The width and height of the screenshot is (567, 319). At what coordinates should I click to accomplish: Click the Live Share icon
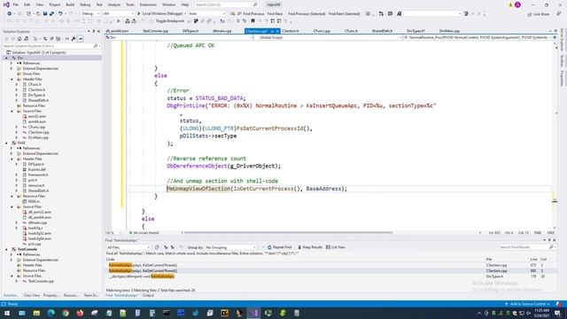point(538,14)
